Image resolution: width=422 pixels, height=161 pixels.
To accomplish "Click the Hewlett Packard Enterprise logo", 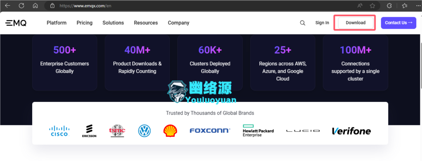I will tap(258, 131).
